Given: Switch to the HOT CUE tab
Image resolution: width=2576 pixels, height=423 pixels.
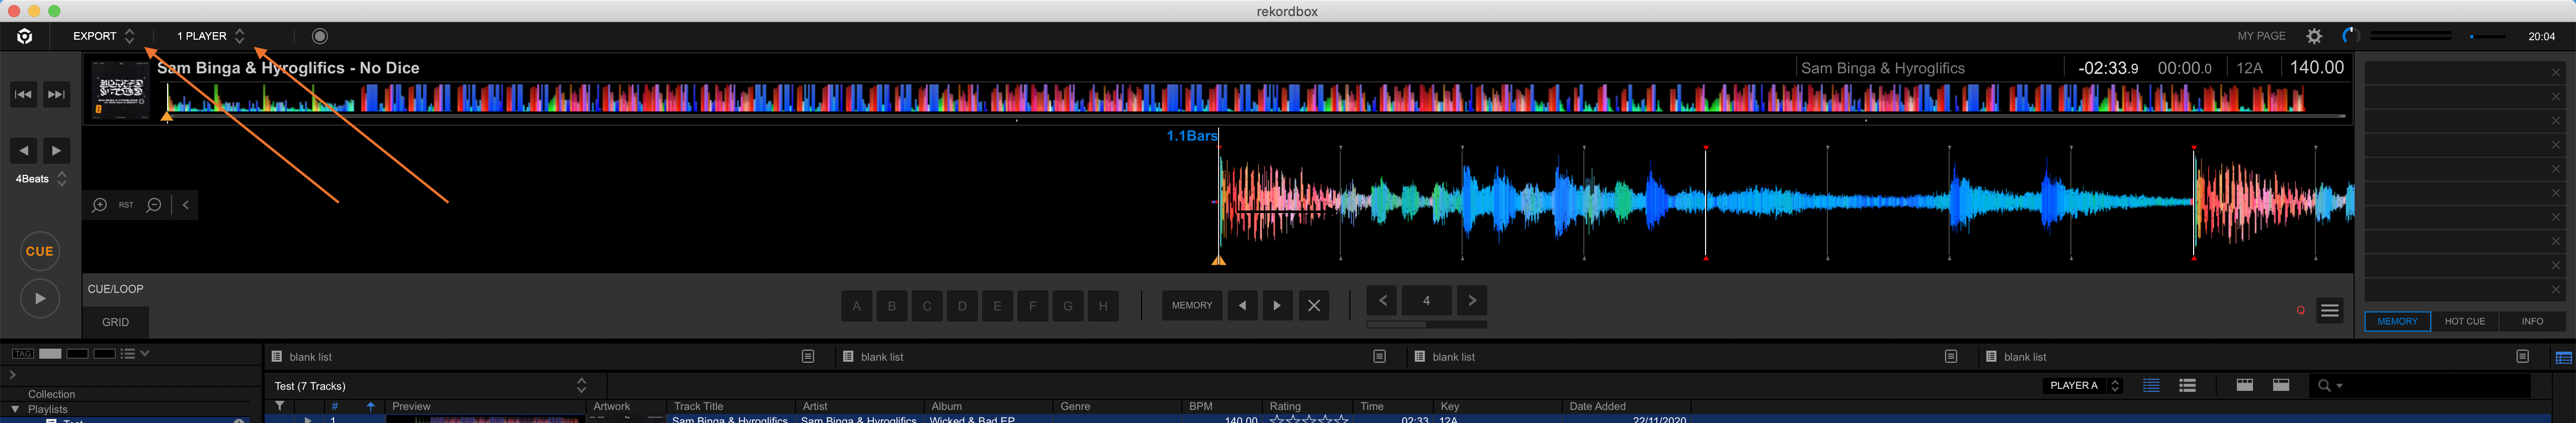Looking at the screenshot, I should tap(2464, 321).
